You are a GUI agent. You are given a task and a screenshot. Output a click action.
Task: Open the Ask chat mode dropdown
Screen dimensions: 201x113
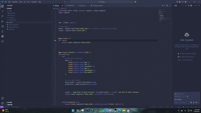pyautogui.click(x=177, y=102)
